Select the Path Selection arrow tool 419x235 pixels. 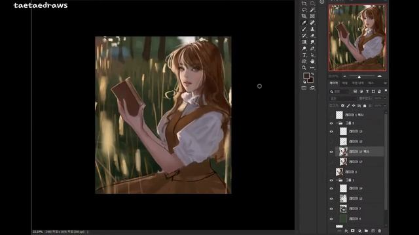click(x=312, y=55)
